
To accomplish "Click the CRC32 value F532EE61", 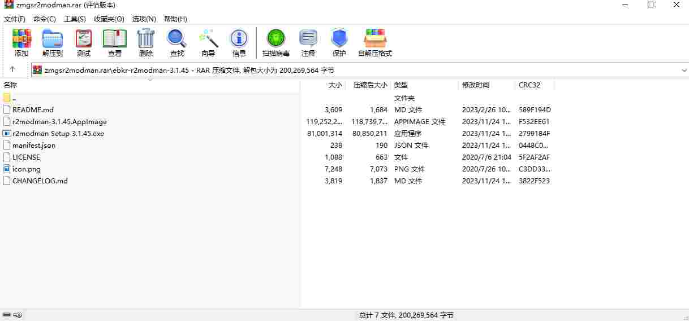I will 534,121.
